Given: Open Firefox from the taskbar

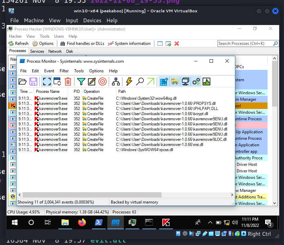Looking at the screenshot, I should [82, 222].
